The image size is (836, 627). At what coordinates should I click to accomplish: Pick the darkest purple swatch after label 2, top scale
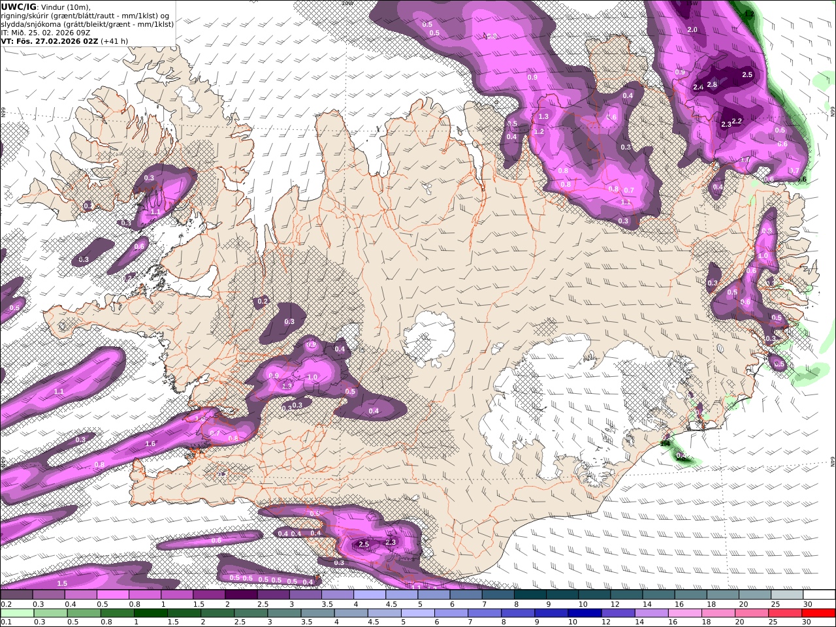(x=241, y=595)
